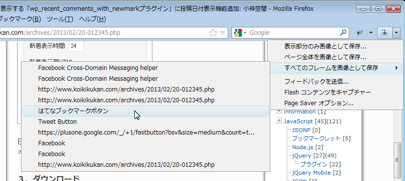This screenshot has width=405, height=181.
Task: Click the 新着表示時間 input field
Action: (x=76, y=46)
